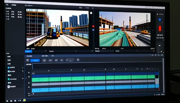Image resolution: width=180 pixels, height=103 pixels.
Task: Click the teal-icon item in the left sidebar
Action: pyautogui.click(x=12, y=79)
